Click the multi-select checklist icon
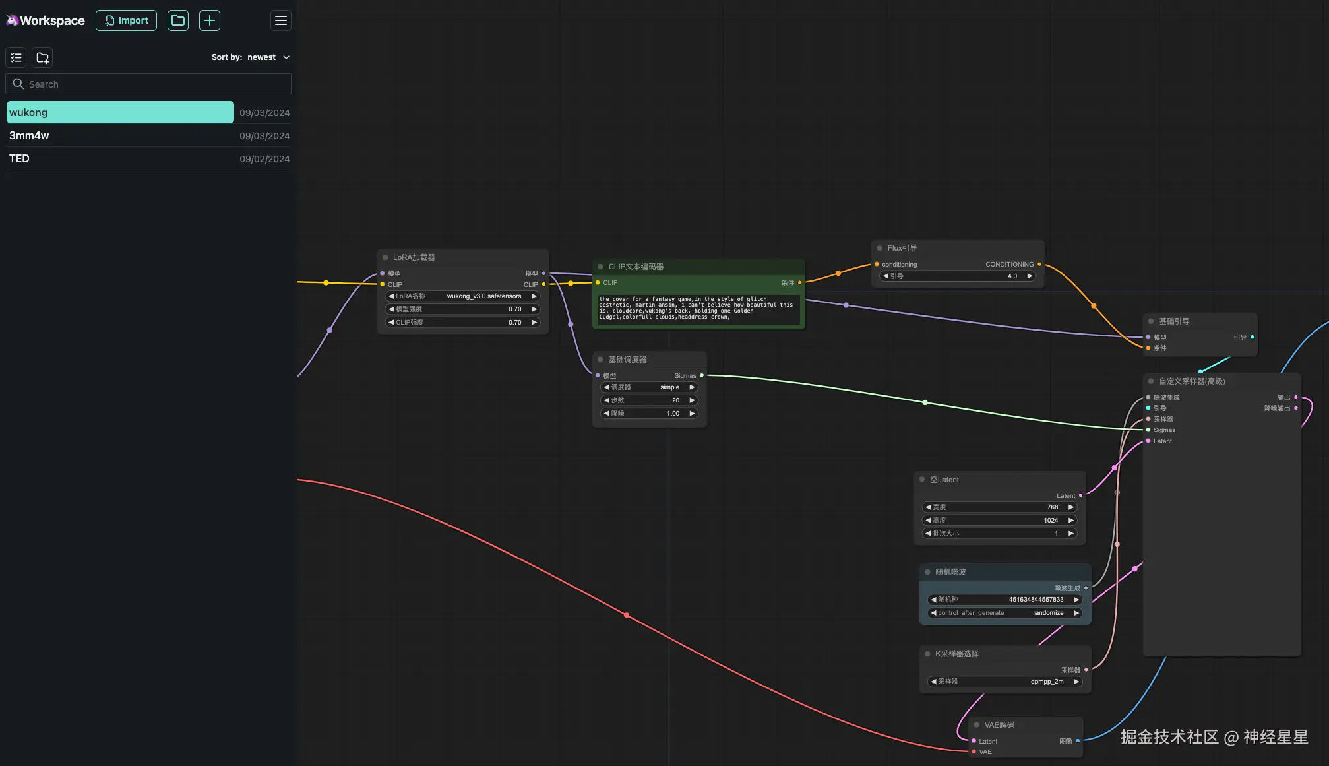Screen dimensions: 1329x766 tap(16, 57)
